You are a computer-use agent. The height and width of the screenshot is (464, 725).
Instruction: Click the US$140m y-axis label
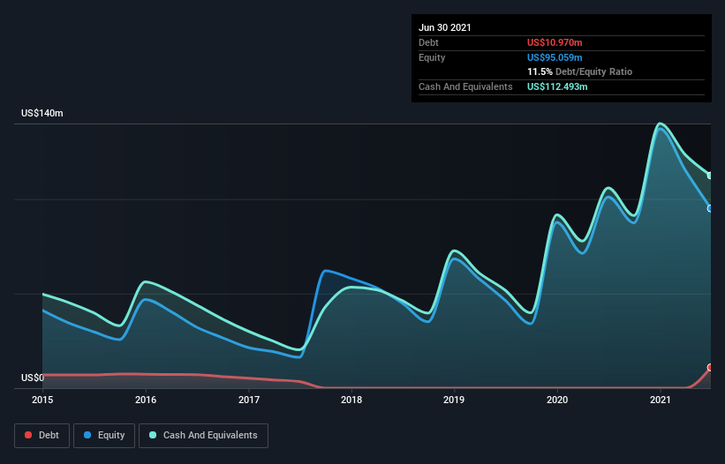point(42,113)
